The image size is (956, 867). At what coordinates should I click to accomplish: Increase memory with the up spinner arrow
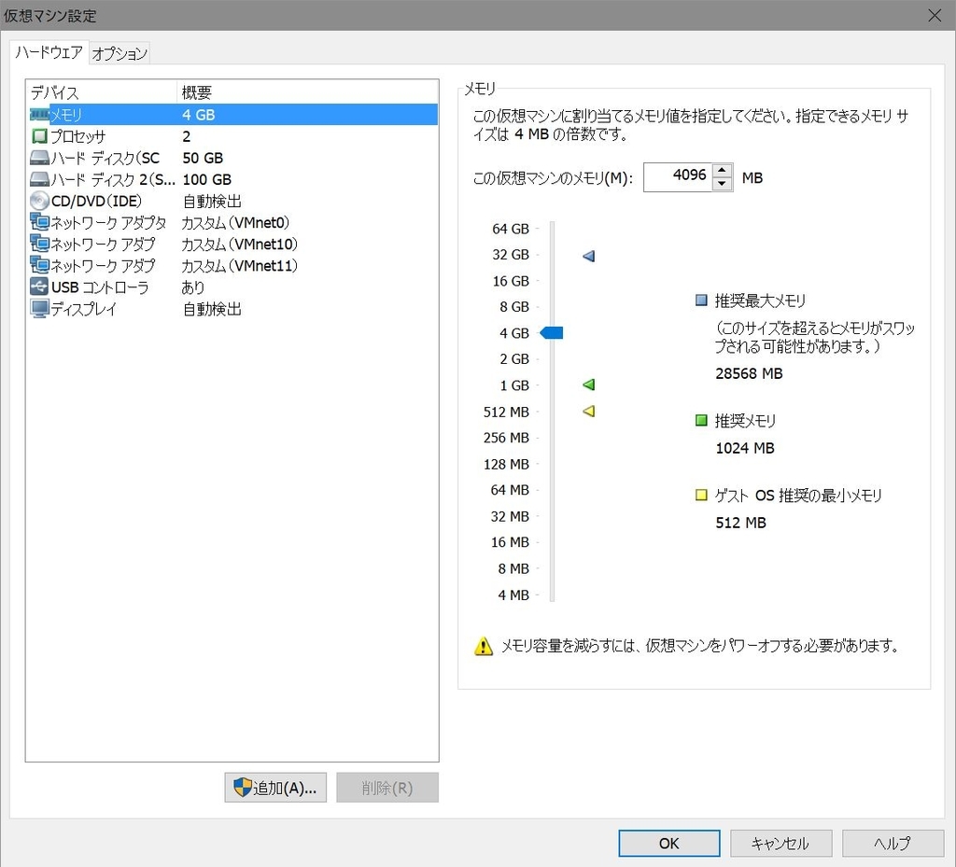pyautogui.click(x=724, y=172)
